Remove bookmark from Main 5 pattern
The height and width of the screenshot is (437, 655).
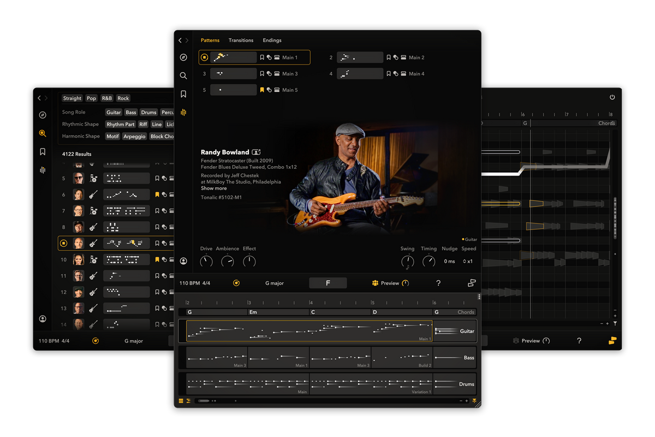(262, 90)
